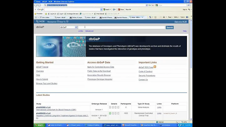Switch to first Journal of Nursing tab
This screenshot has width=226, height=127.
(x=106, y=17)
